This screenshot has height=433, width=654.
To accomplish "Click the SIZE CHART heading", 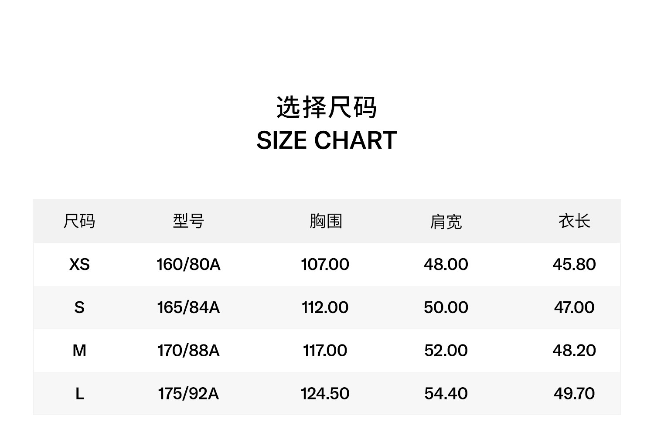I will coord(327,140).
